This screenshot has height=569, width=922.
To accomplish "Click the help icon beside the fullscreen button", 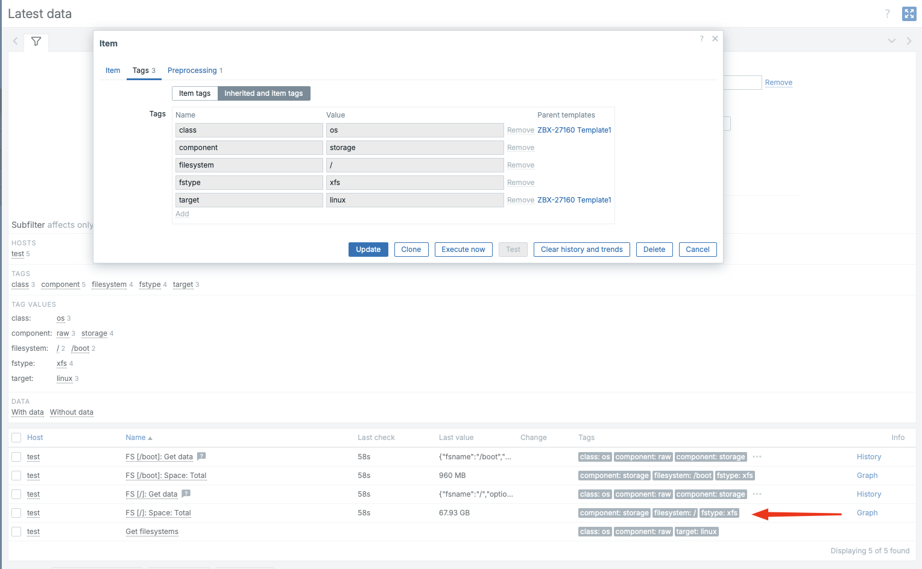I will [x=887, y=14].
